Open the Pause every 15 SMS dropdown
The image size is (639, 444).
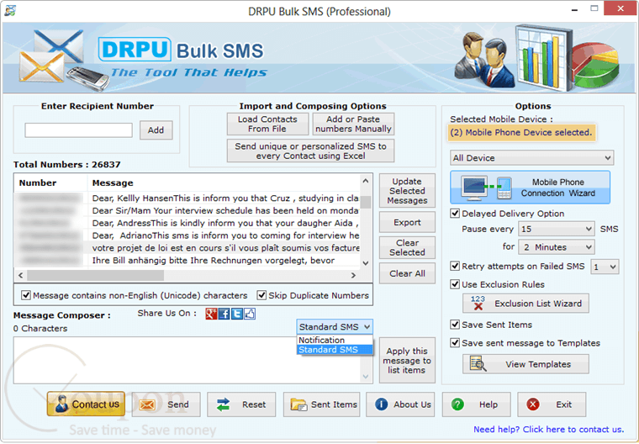click(557, 229)
